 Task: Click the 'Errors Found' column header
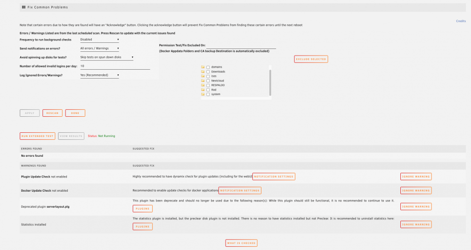point(32,149)
